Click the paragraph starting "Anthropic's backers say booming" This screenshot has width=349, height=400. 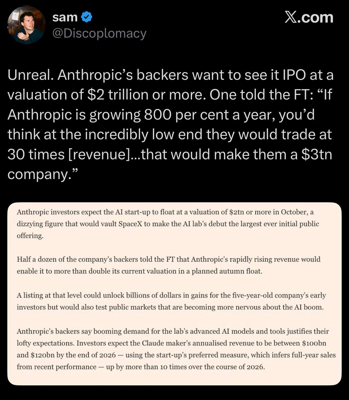tap(176, 349)
